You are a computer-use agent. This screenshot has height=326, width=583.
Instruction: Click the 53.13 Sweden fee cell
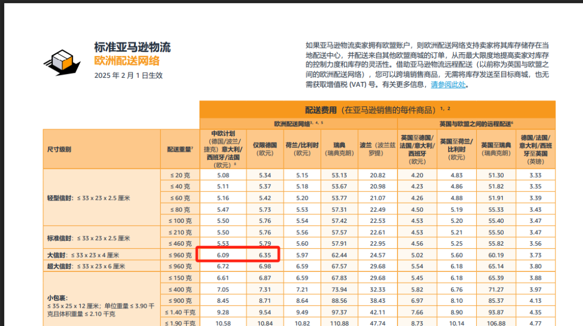click(x=339, y=175)
